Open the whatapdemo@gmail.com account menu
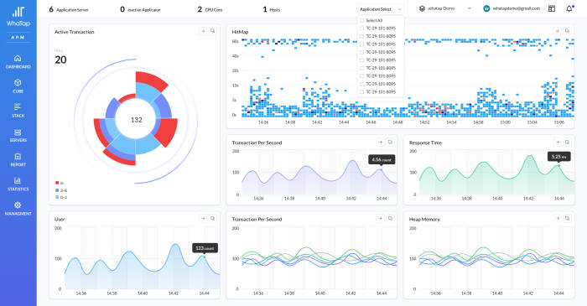This screenshot has width=587, height=306. point(512,8)
